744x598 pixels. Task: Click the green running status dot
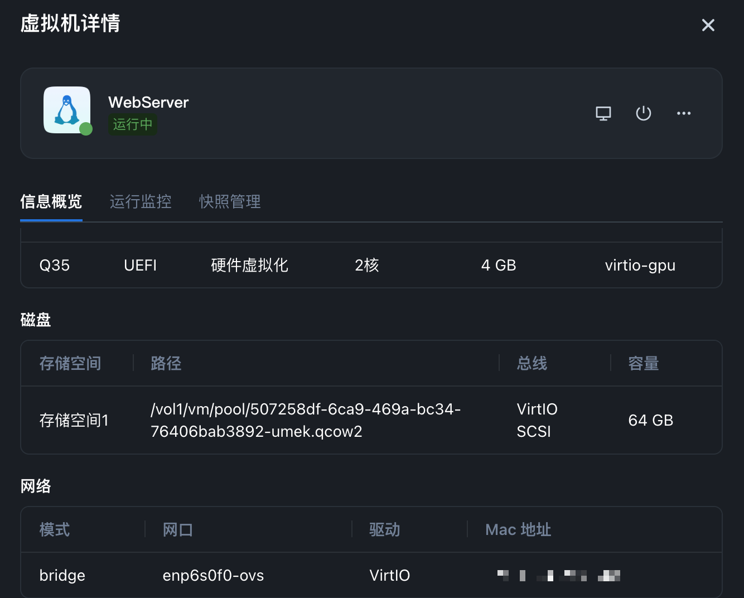click(86, 129)
